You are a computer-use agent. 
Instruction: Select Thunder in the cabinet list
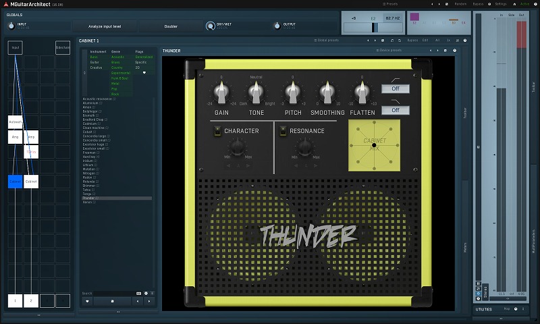click(x=88, y=198)
